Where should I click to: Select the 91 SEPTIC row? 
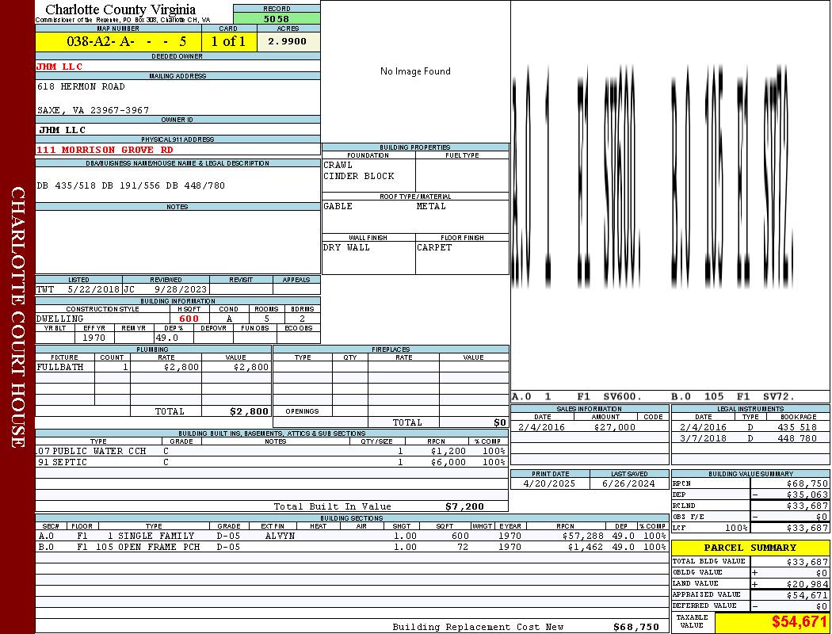(x=272, y=463)
